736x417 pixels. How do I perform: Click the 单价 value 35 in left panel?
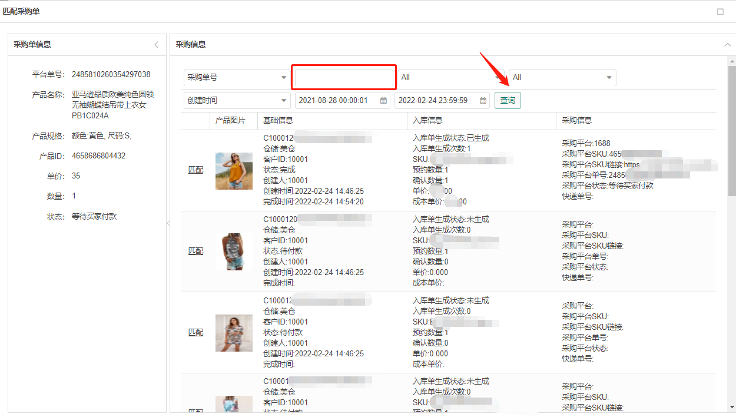76,176
